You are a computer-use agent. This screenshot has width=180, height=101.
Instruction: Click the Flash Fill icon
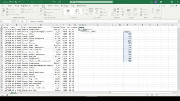pos(118,9)
